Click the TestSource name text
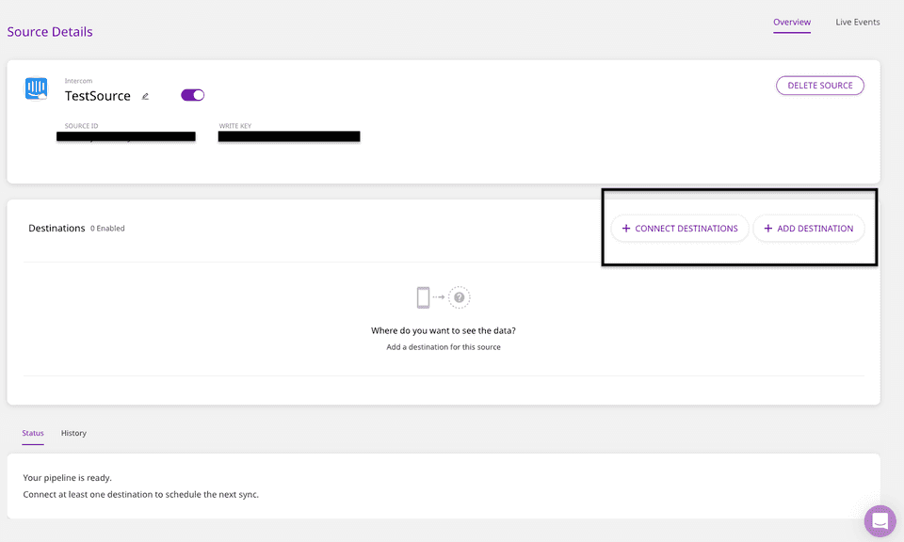Image resolution: width=904 pixels, height=542 pixels. (98, 96)
